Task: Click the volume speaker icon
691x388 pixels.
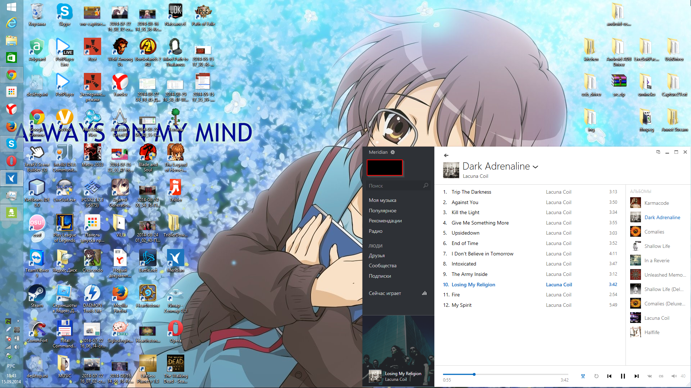Action: (x=674, y=376)
